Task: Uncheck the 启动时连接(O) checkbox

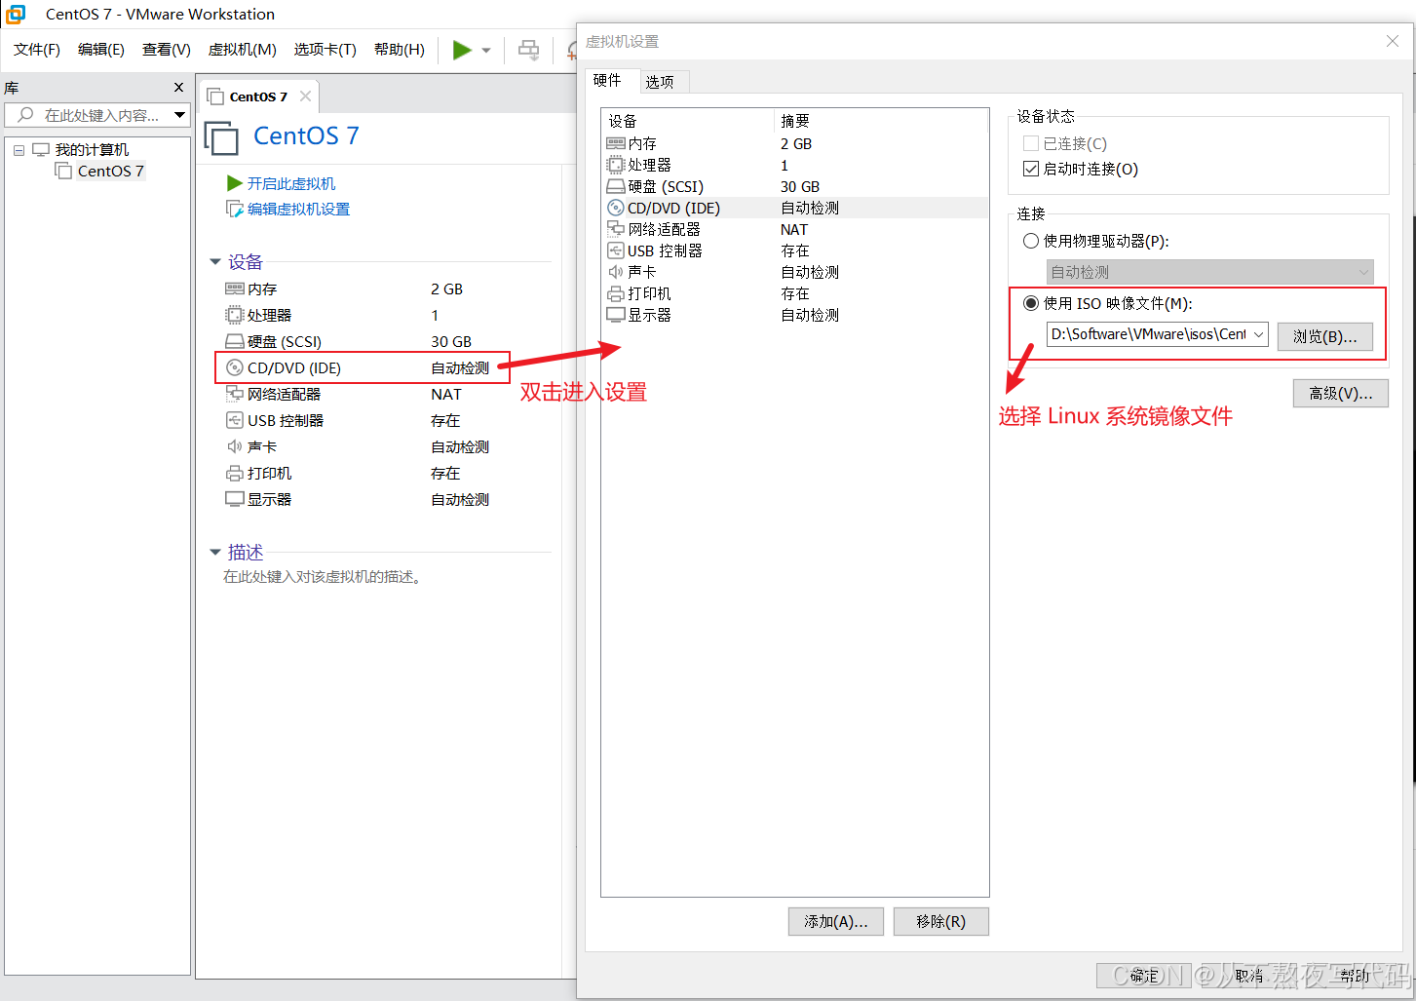Action: click(1030, 169)
